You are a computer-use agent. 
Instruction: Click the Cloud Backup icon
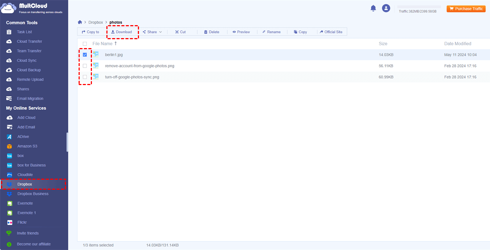[9, 70]
